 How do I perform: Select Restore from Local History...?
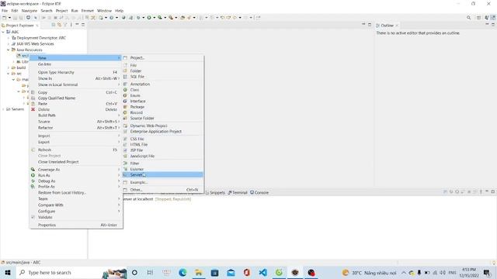(x=76, y=193)
